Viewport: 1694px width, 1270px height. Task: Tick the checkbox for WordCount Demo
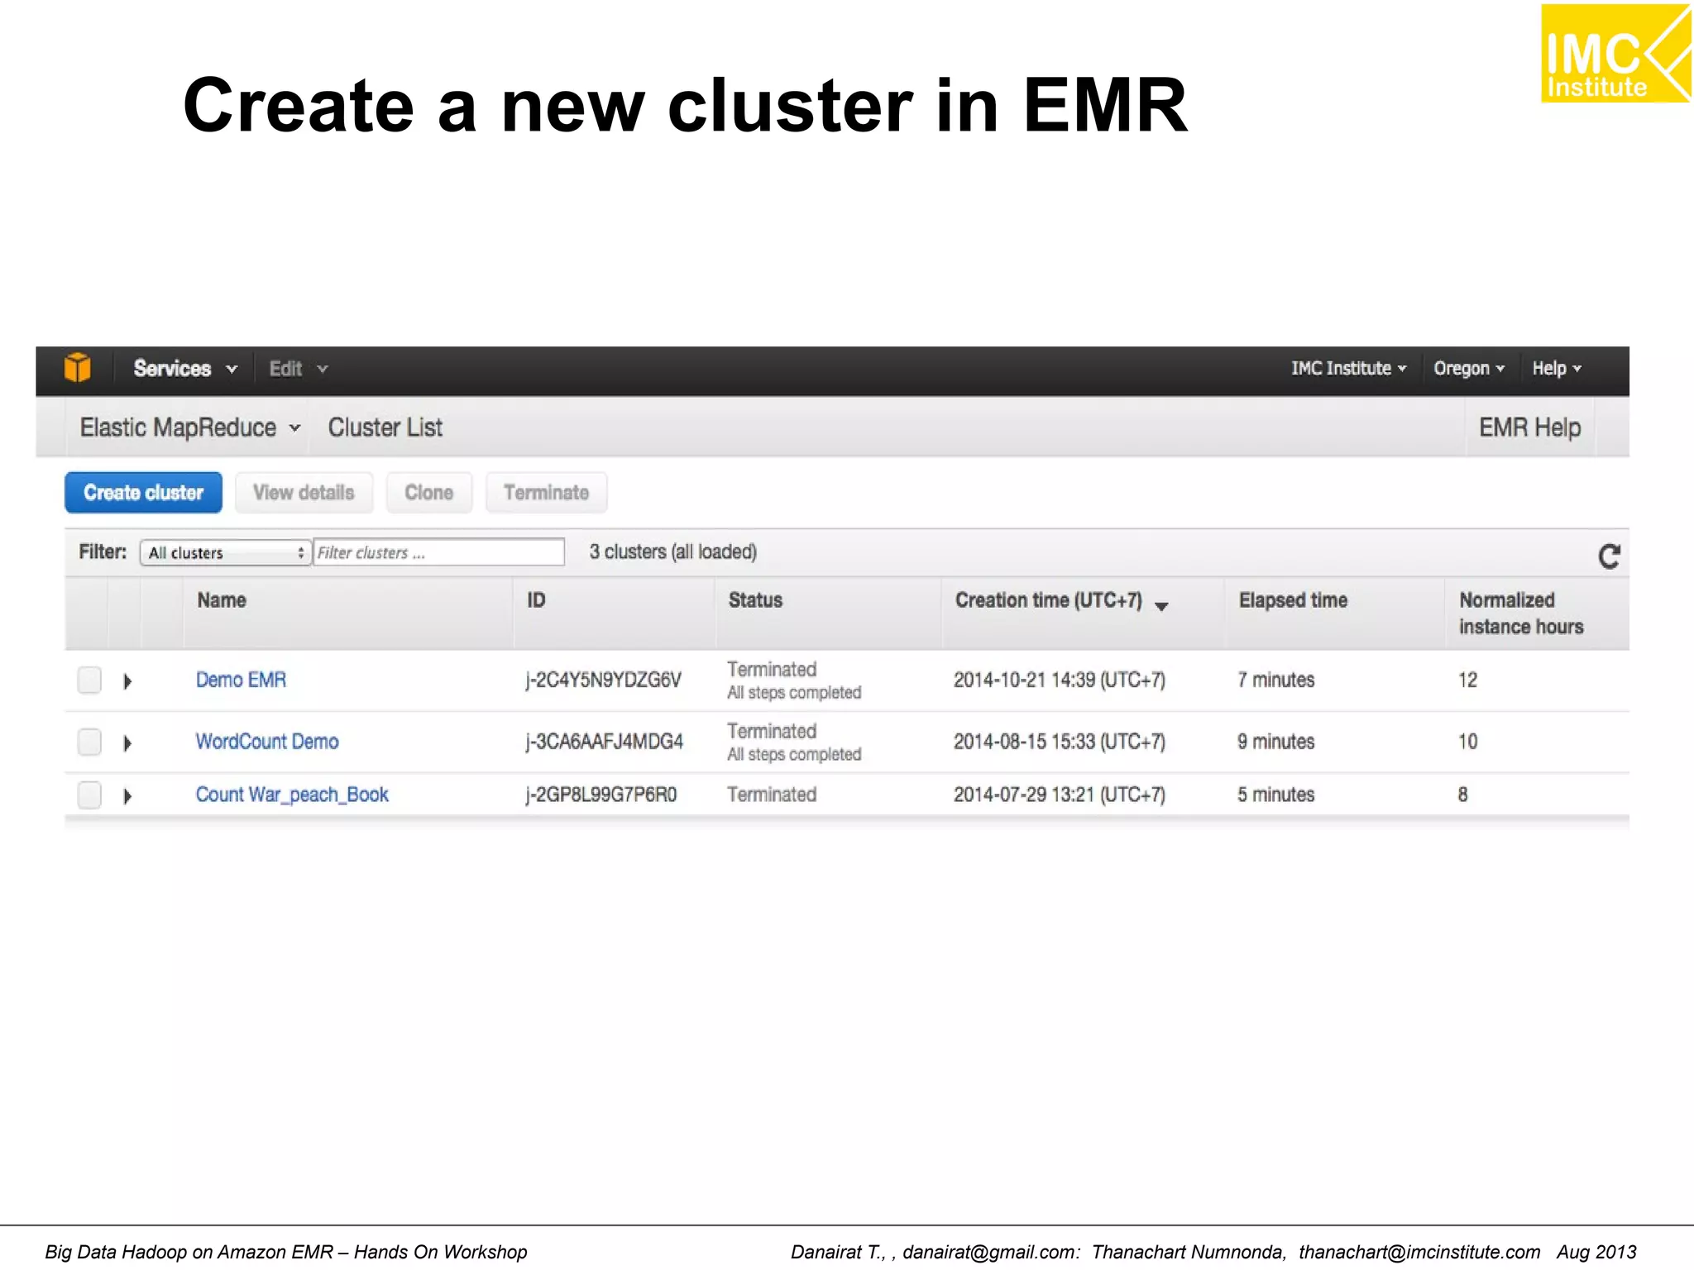coord(89,742)
